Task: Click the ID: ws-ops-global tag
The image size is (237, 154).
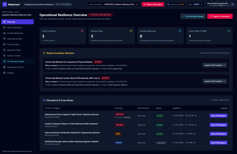Action: pyautogui.click(x=64, y=4)
